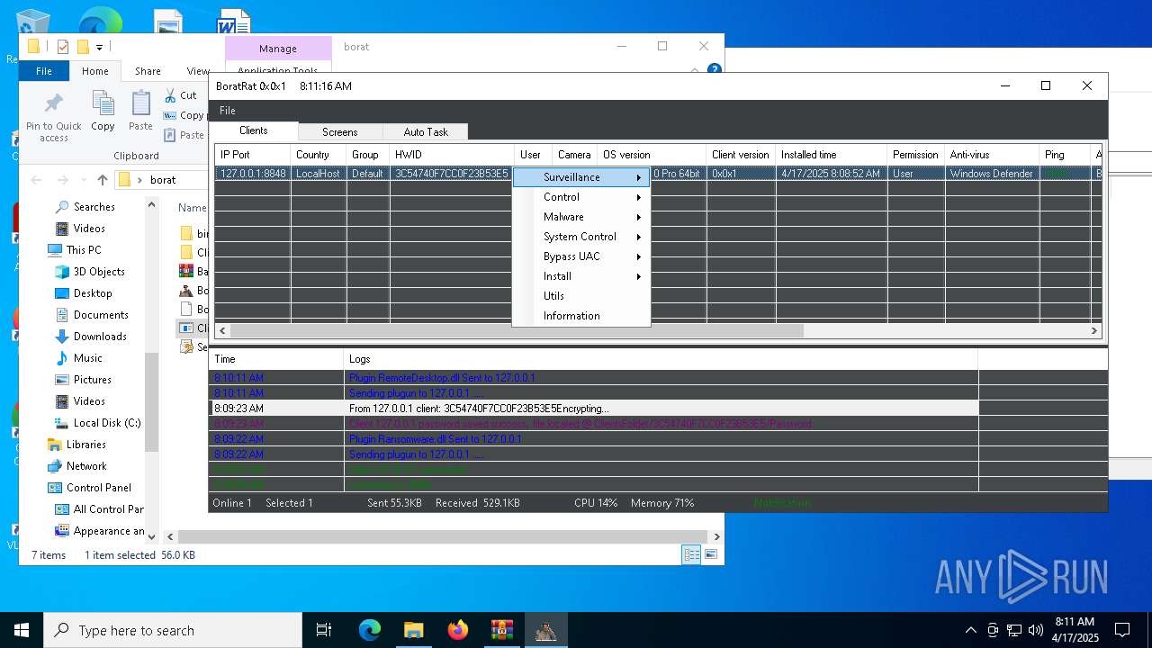Switch Explorer to large icons view
Screen dimensions: 1152x648
pyautogui.click(x=711, y=555)
